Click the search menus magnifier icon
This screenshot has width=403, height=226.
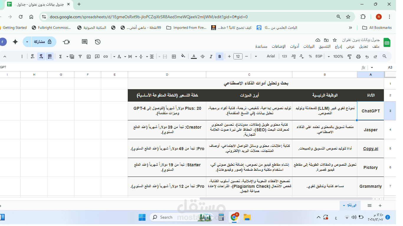point(384,56)
